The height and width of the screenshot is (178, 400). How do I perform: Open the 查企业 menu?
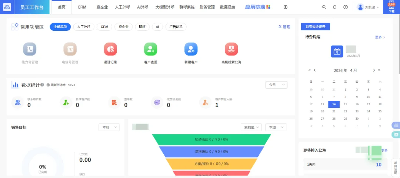pos(102,7)
